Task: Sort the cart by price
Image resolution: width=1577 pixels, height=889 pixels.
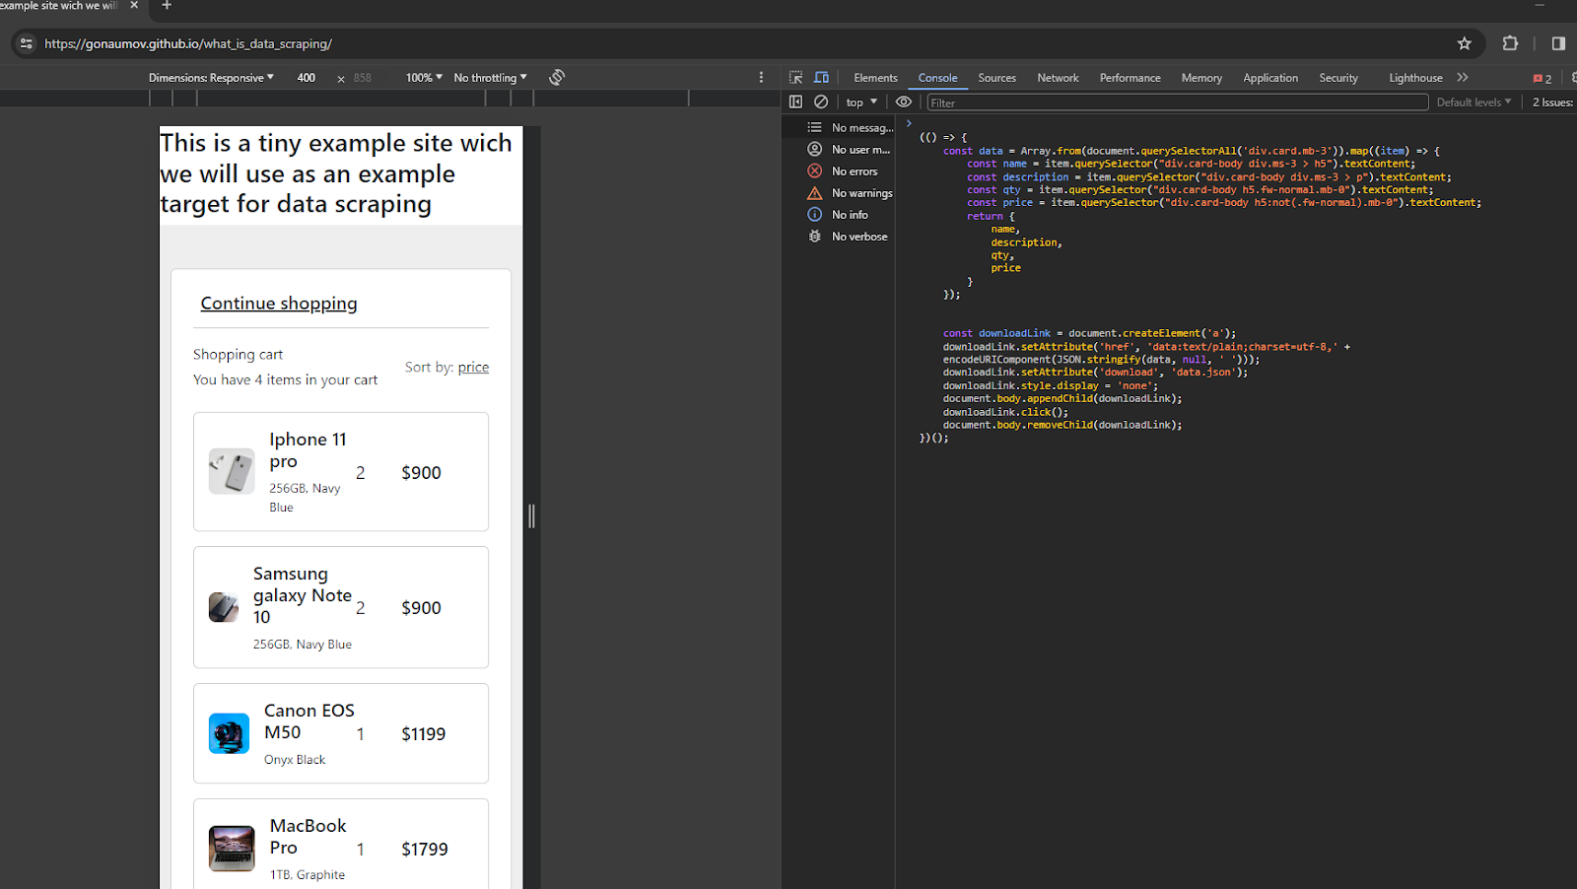Action: pyautogui.click(x=473, y=367)
